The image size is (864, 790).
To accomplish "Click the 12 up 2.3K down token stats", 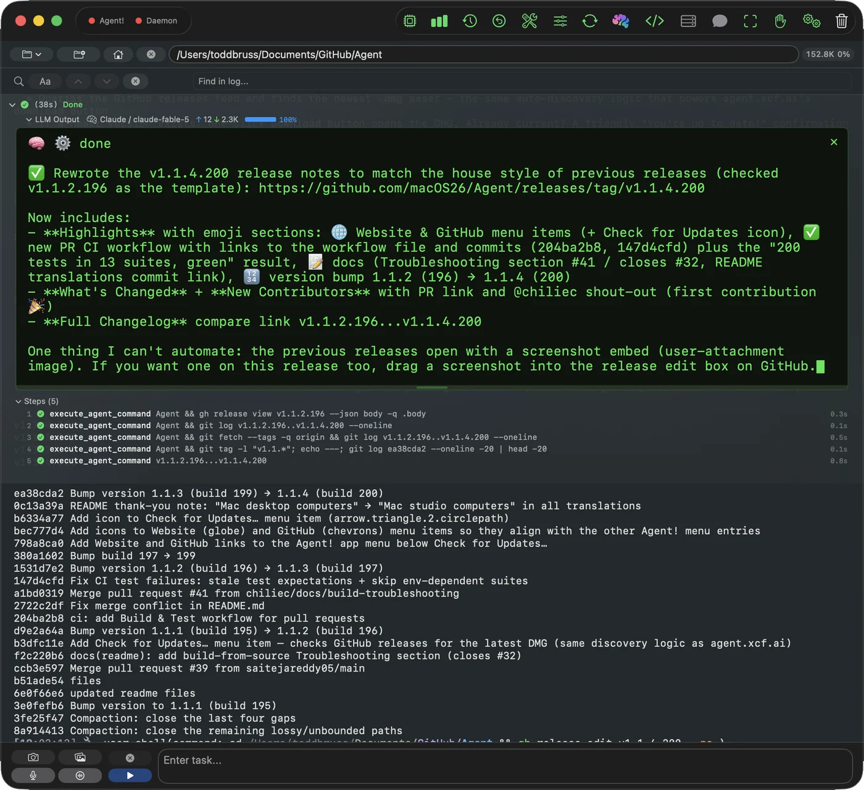I will click(217, 120).
